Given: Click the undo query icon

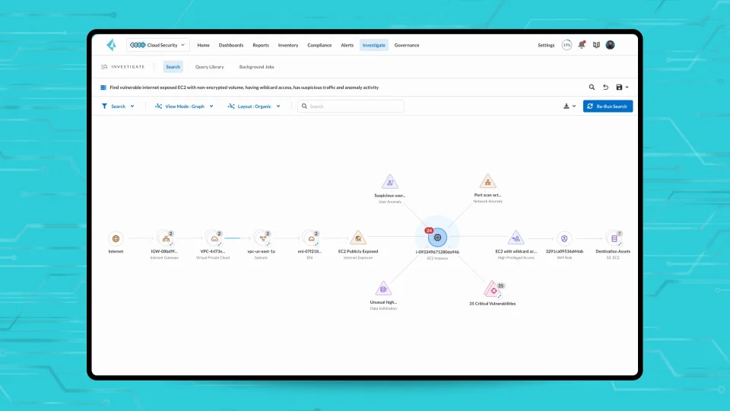Looking at the screenshot, I should click(606, 87).
